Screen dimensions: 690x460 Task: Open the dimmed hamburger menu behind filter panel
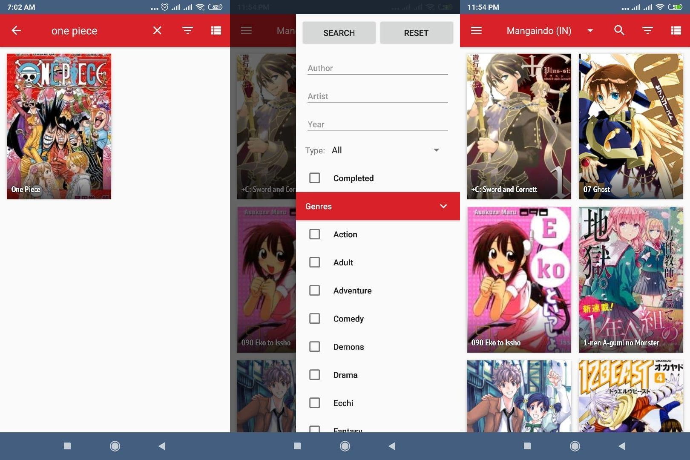246,30
